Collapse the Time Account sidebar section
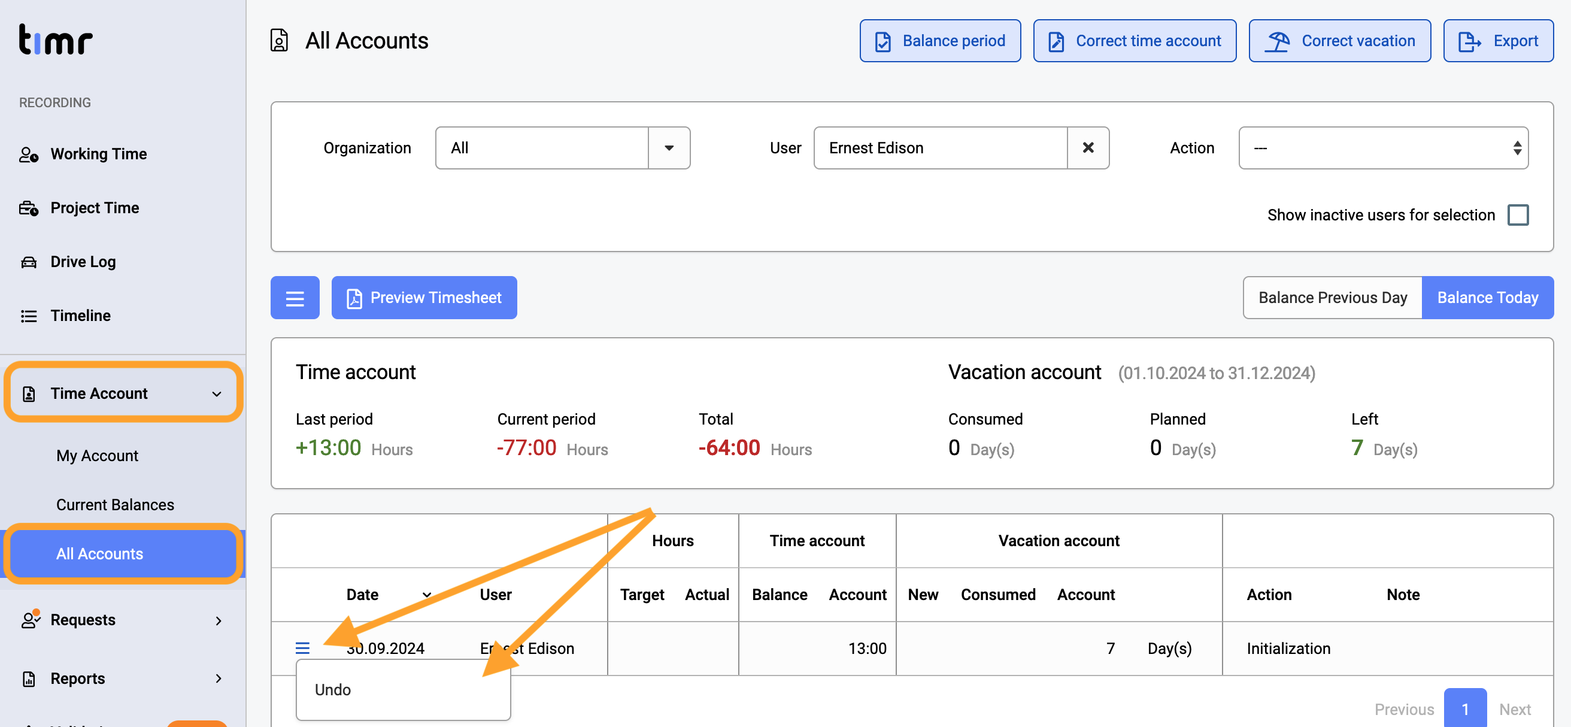The width and height of the screenshot is (1571, 727). 217,394
